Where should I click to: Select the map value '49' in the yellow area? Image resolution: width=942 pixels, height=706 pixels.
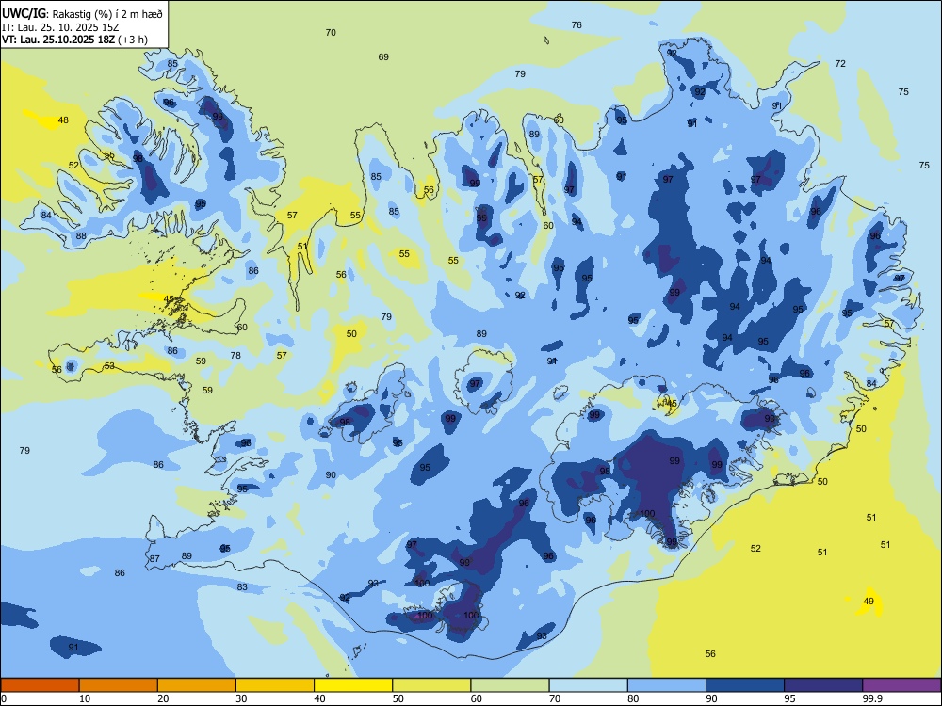pyautogui.click(x=869, y=601)
